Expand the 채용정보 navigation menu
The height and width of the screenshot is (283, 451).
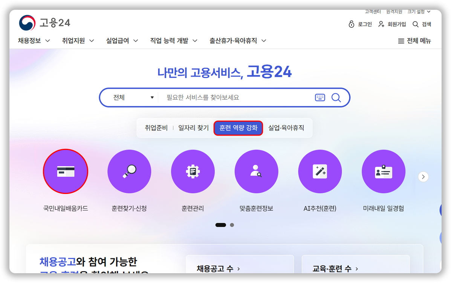34,41
